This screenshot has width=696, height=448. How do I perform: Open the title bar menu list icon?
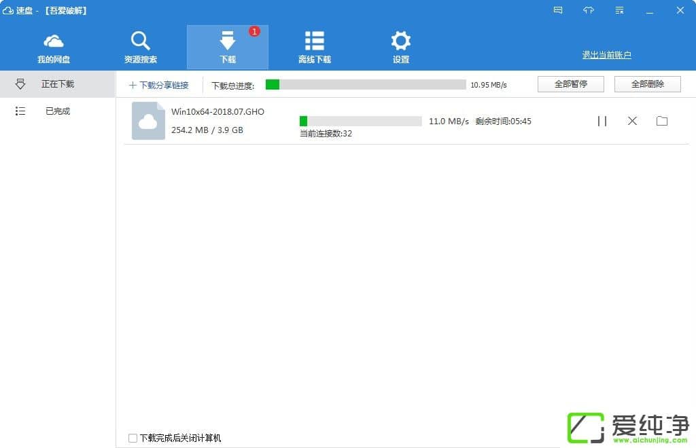tap(619, 10)
